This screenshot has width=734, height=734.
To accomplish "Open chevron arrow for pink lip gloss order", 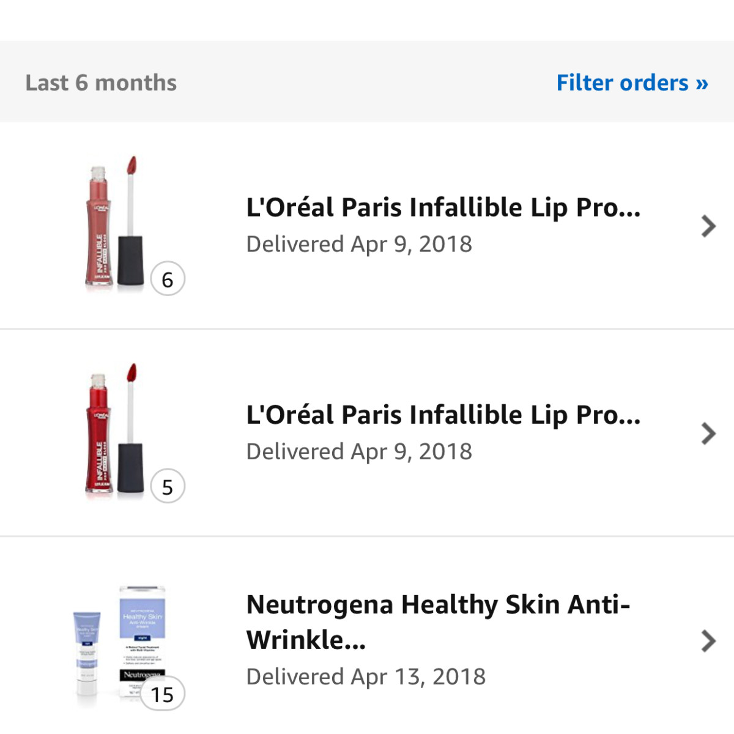I will (x=708, y=226).
